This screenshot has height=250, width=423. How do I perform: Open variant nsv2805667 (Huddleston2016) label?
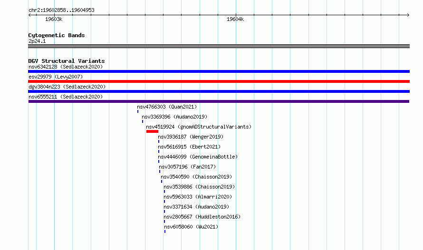[202, 217]
